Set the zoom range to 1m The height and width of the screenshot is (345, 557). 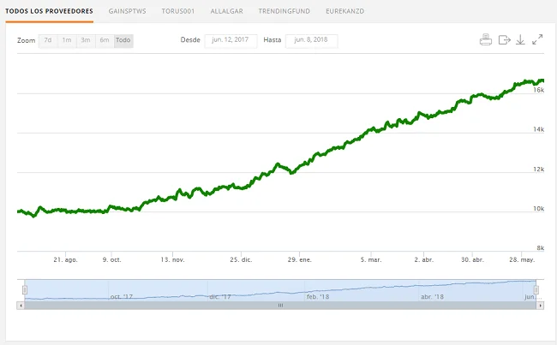(x=67, y=40)
